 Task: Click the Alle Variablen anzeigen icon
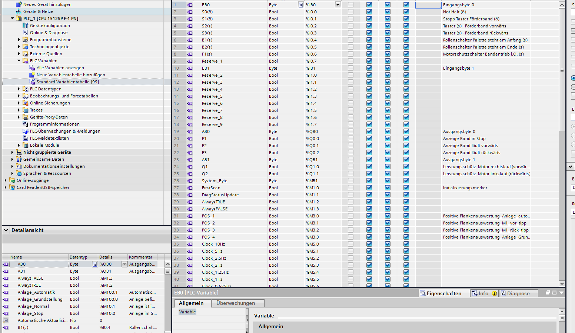pos(32,68)
